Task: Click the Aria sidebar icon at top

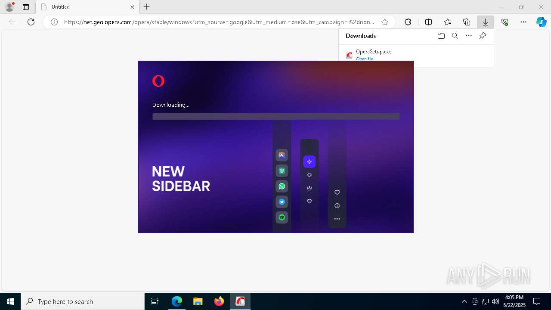Action: click(282, 155)
